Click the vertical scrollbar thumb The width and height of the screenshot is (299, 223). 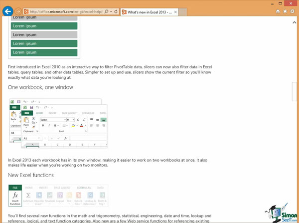295,91
